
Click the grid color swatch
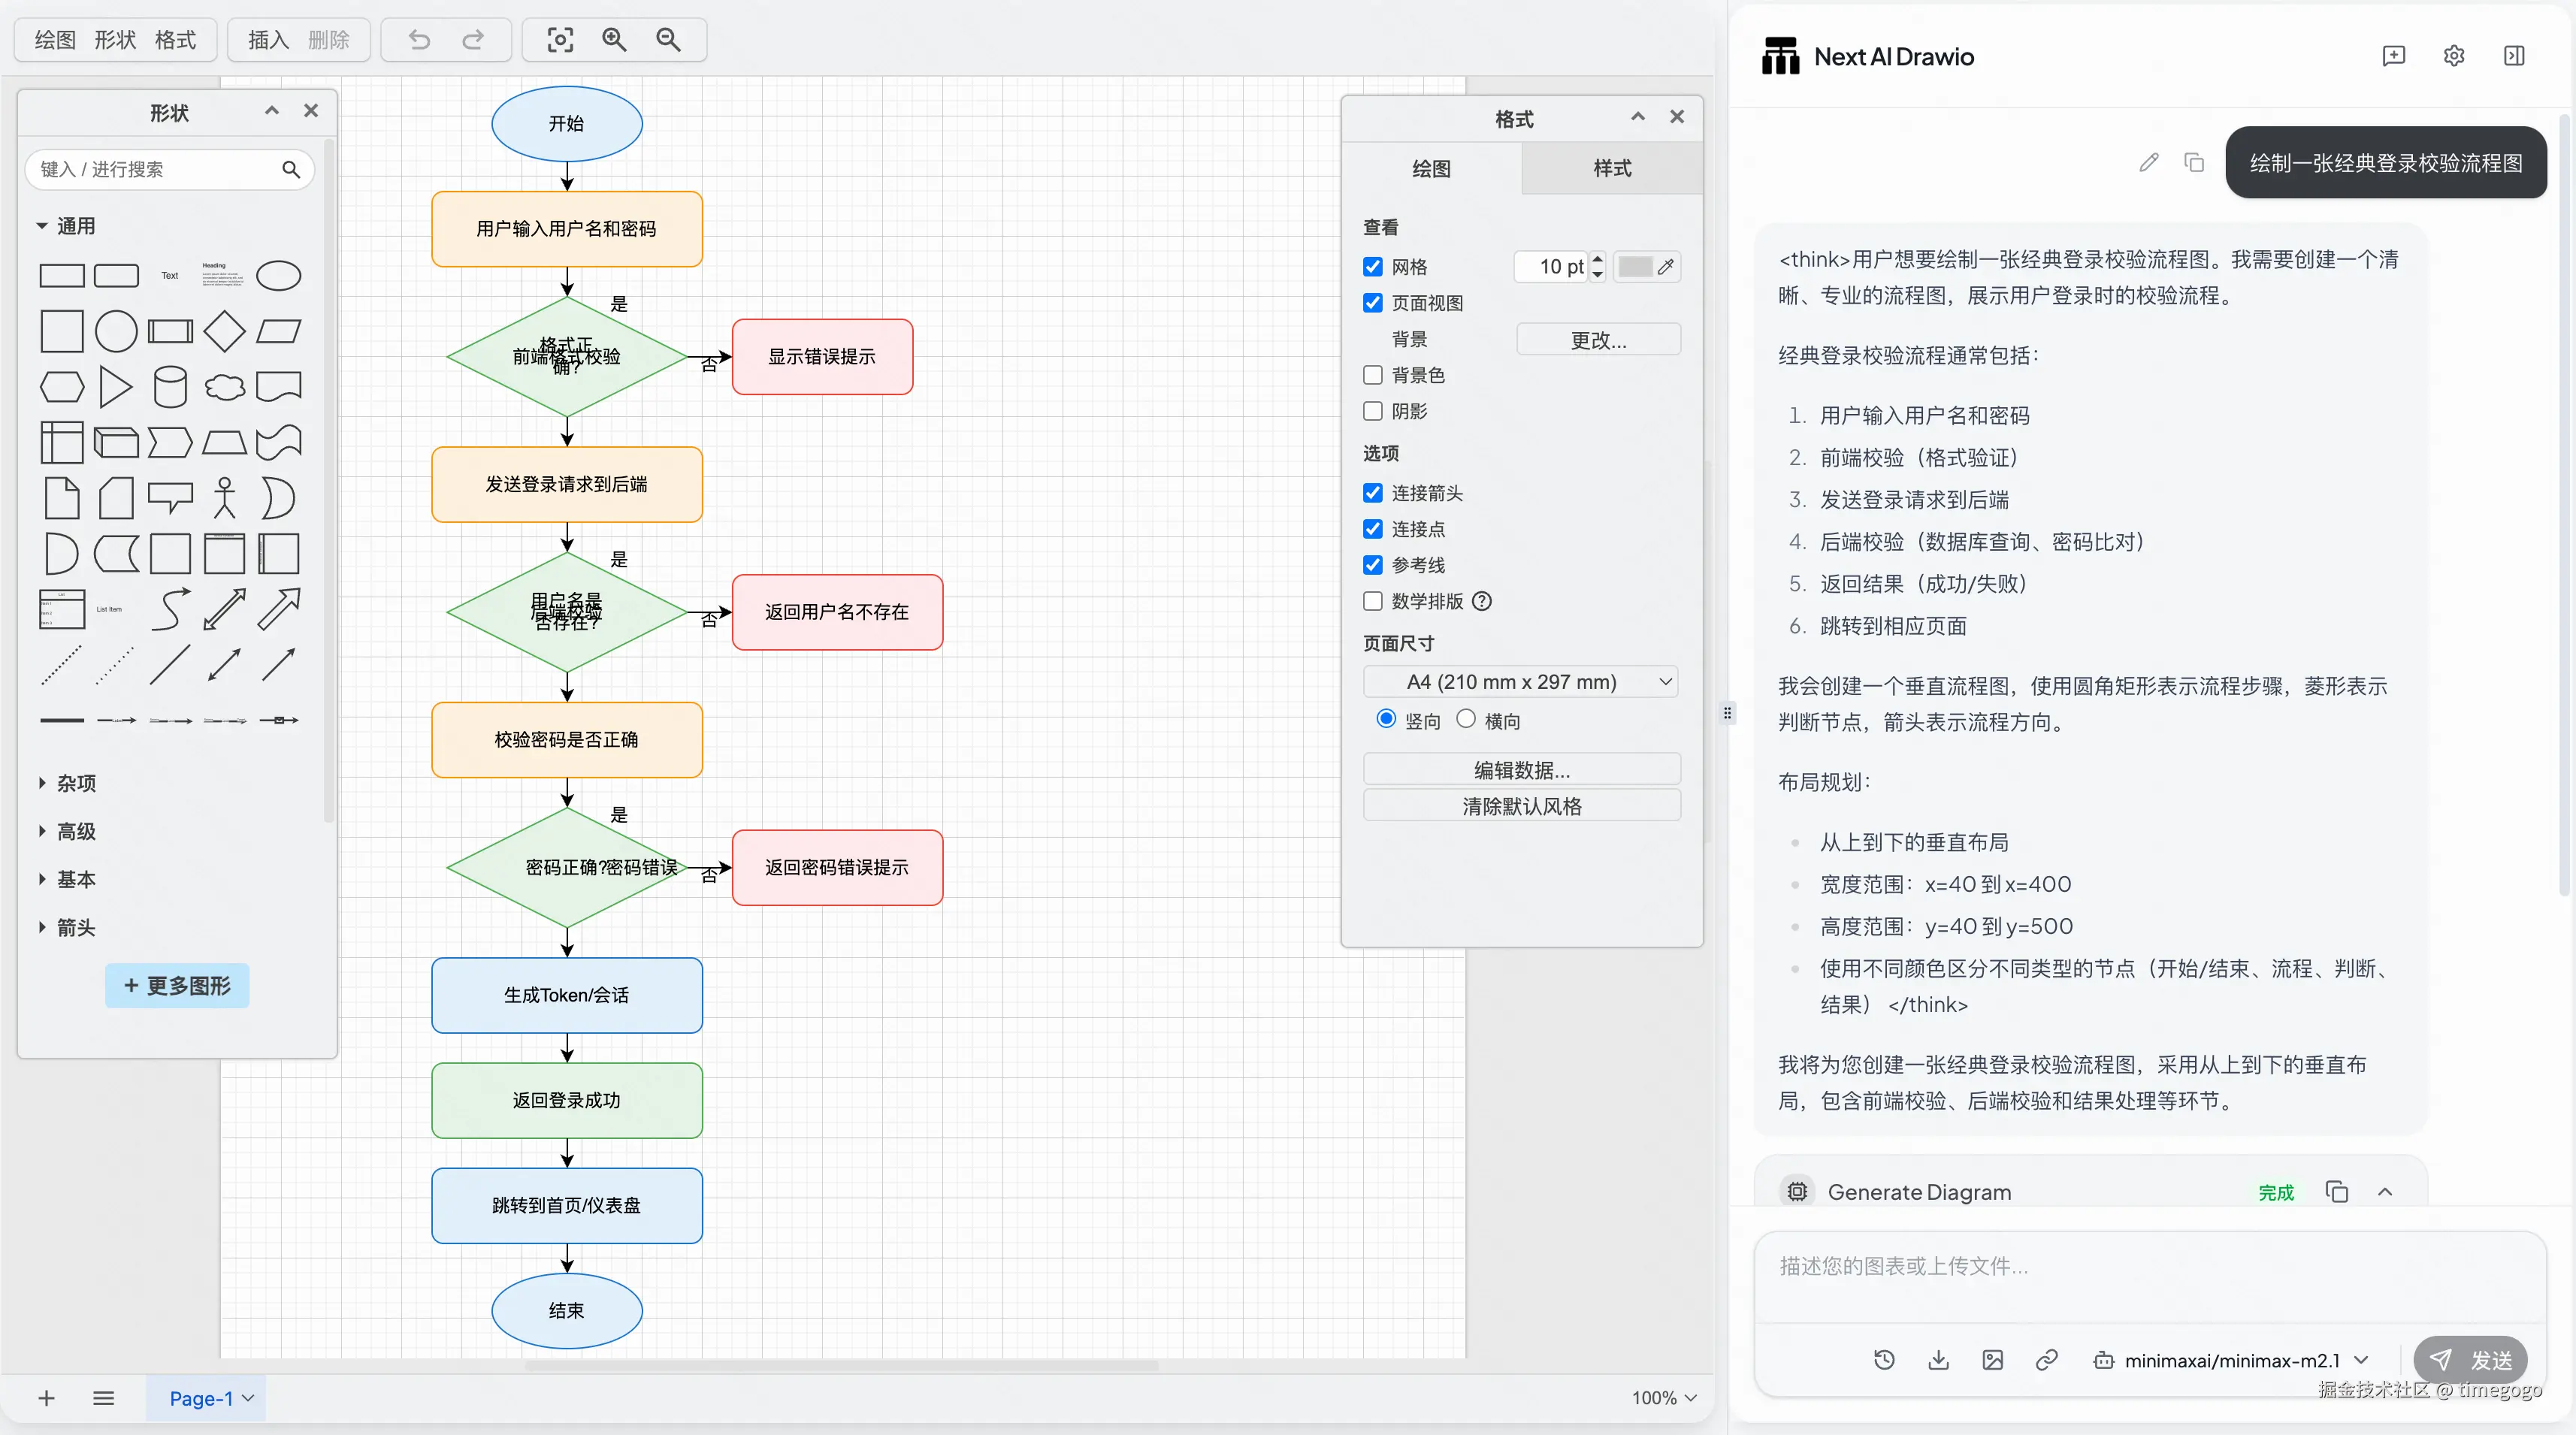(1635, 267)
